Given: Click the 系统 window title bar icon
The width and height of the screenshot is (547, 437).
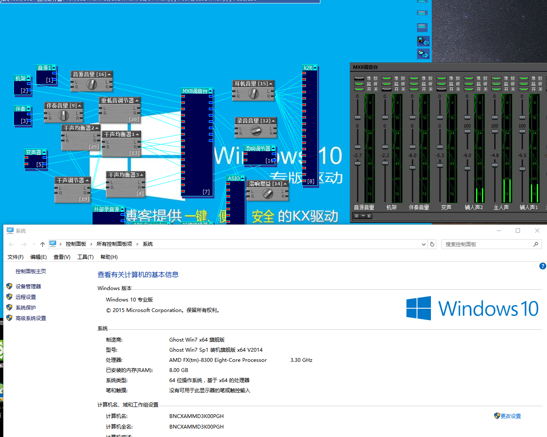Looking at the screenshot, I should point(10,231).
